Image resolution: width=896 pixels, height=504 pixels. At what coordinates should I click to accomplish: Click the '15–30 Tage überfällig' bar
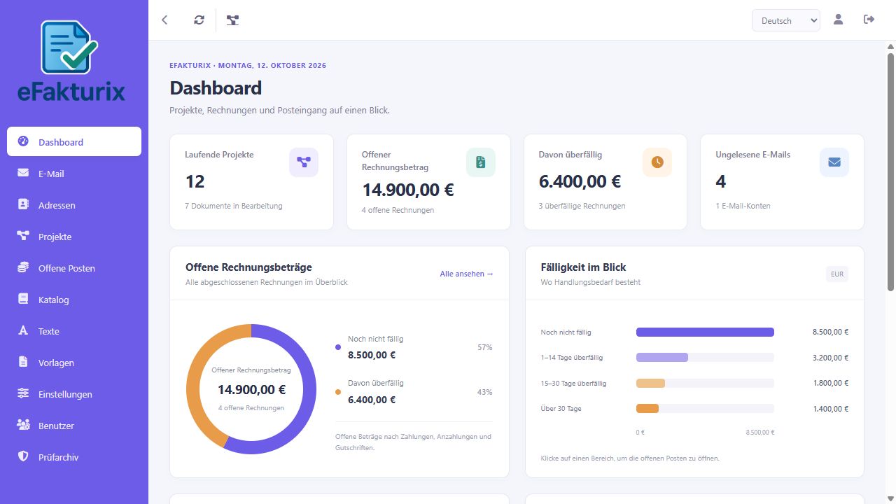[650, 383]
